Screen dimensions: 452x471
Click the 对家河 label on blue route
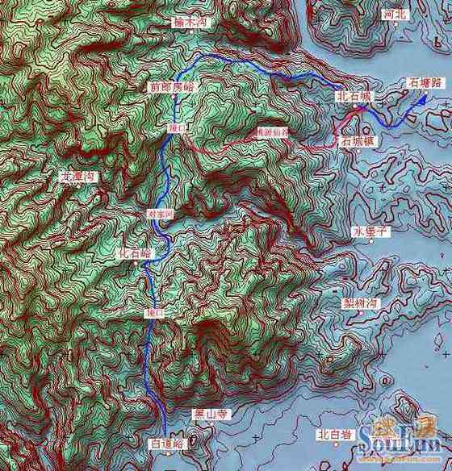tap(161, 214)
